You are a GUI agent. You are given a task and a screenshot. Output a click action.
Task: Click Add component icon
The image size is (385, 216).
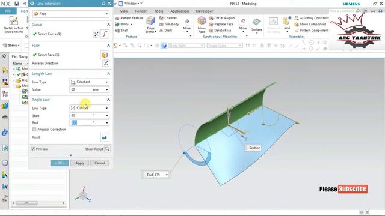287,23
